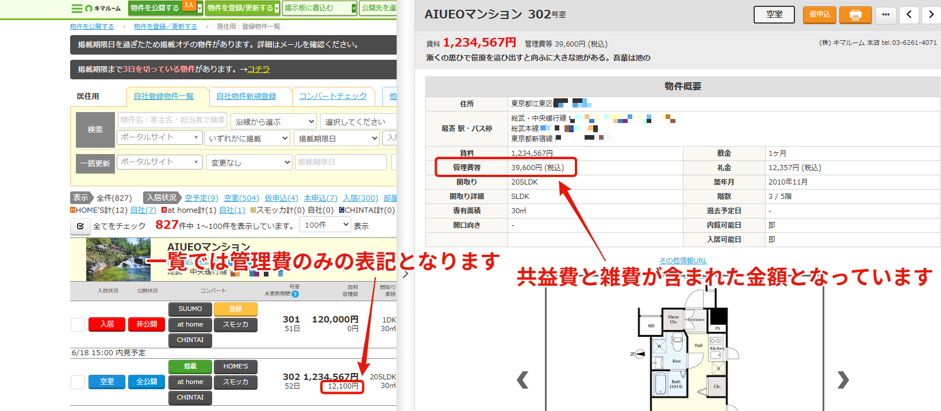Toggle 空室 status for room 302

click(107, 382)
